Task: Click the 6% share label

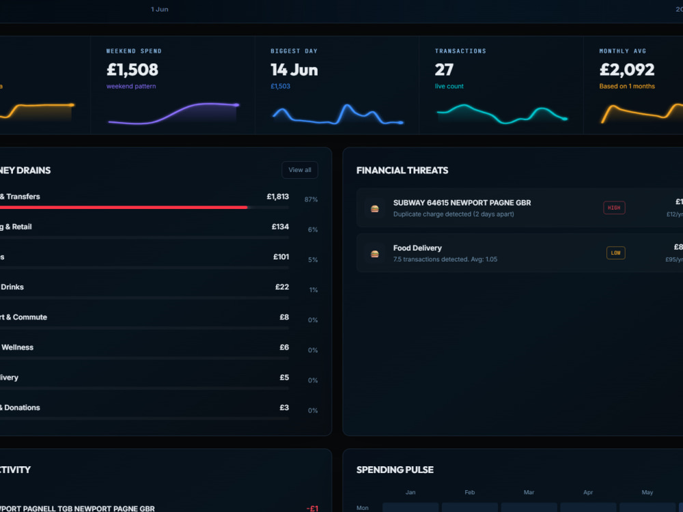Action: tap(313, 229)
